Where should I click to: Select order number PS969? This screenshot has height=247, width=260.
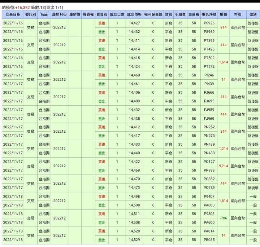209,32
